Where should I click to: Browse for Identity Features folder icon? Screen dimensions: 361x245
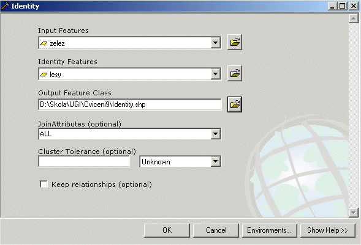235,73
